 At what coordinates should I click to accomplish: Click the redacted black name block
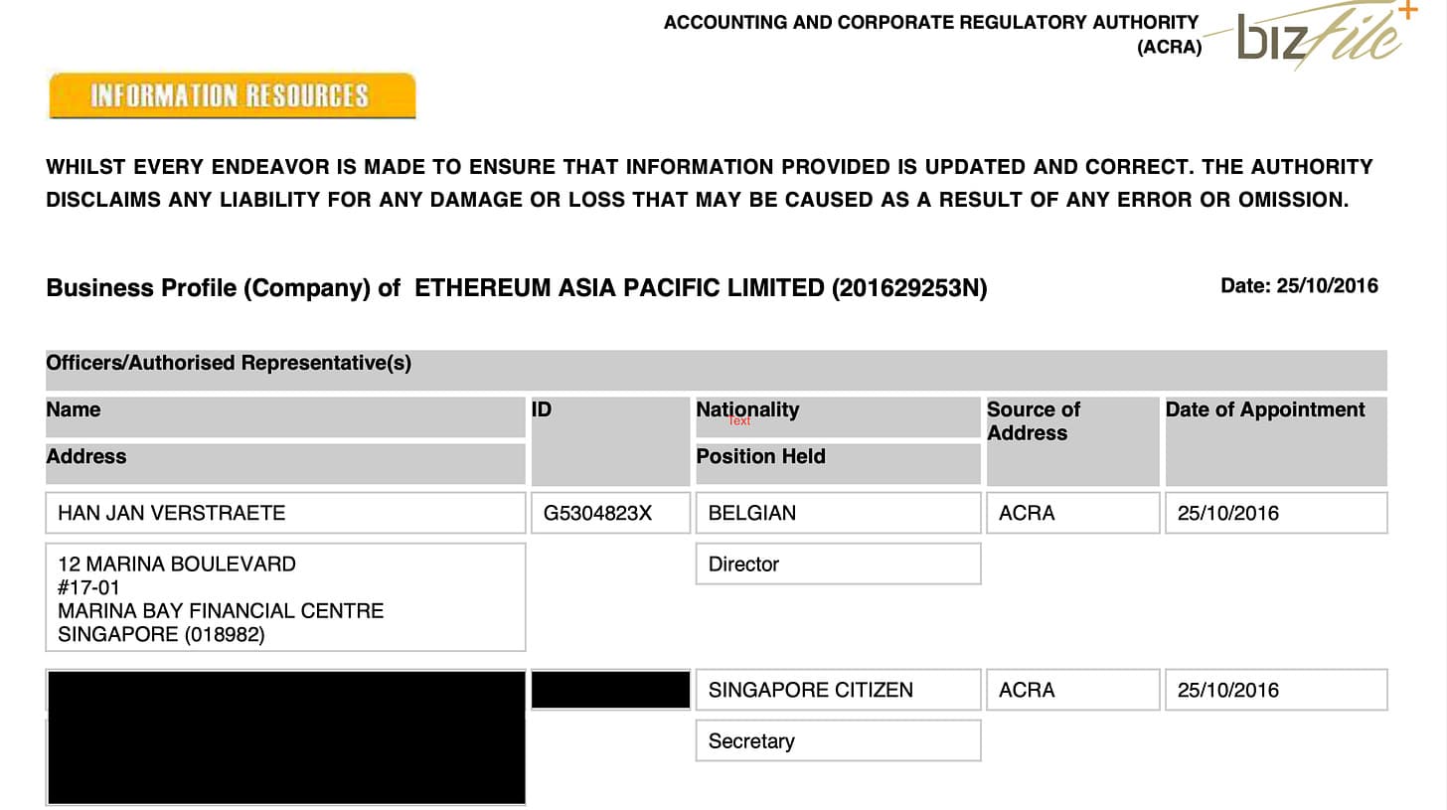[285, 737]
